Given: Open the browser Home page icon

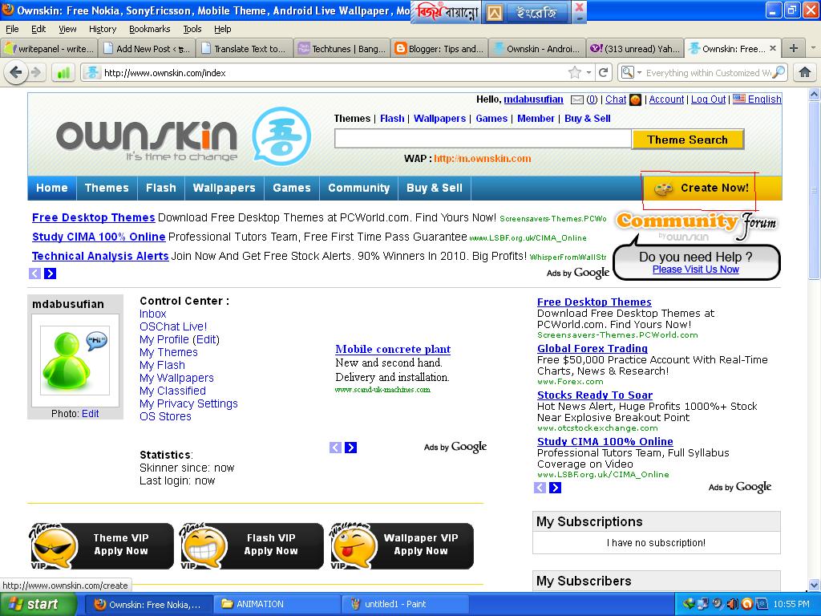Looking at the screenshot, I should (x=805, y=73).
